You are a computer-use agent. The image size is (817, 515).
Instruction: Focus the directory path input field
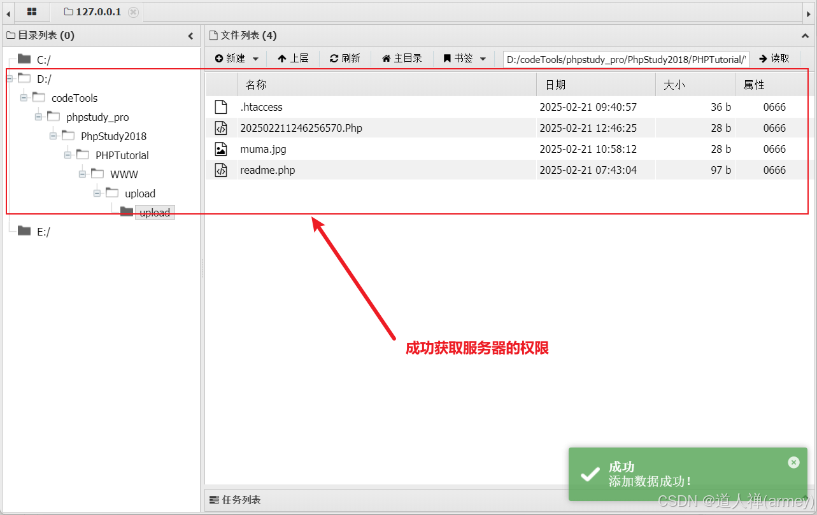coord(626,60)
